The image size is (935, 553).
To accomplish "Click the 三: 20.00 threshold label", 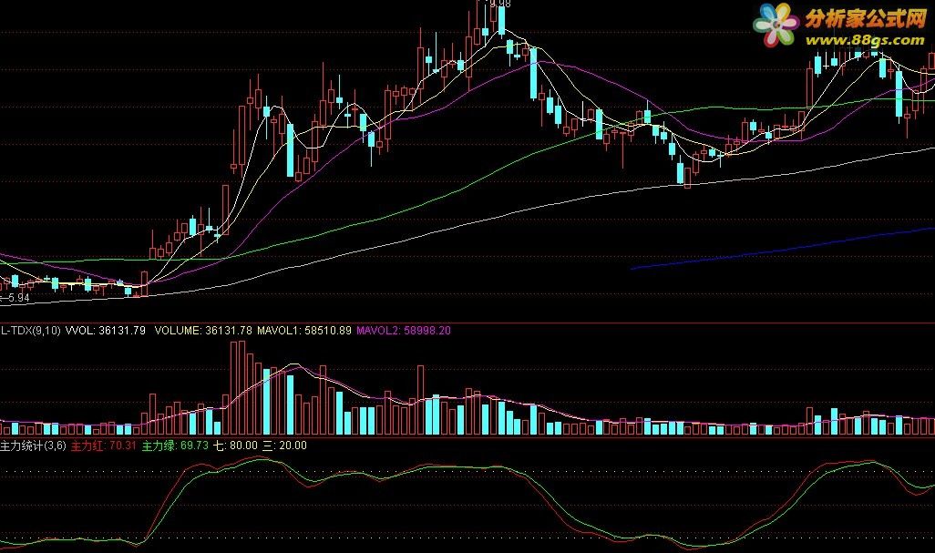I will click(x=285, y=445).
